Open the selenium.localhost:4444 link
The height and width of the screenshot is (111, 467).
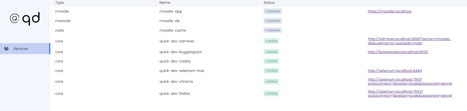pos(395,71)
